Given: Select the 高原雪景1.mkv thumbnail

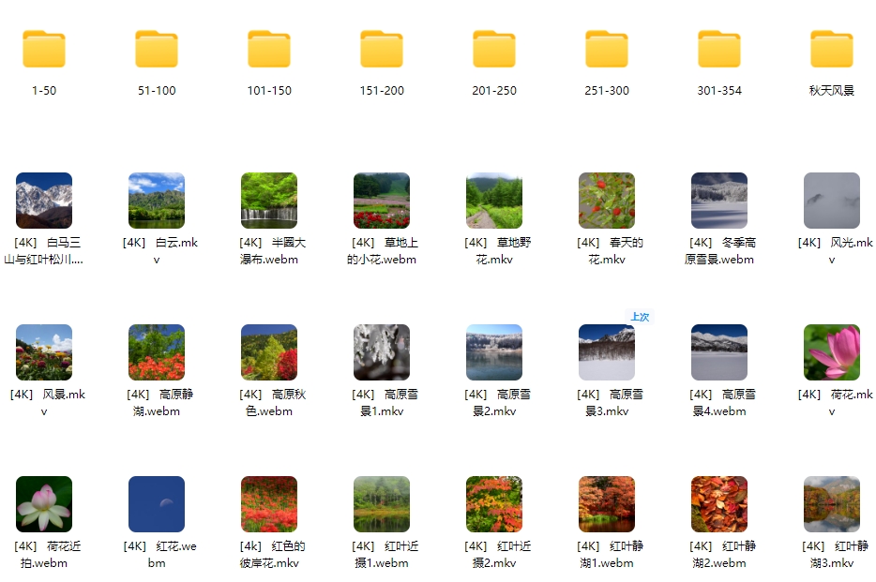Looking at the screenshot, I should (382, 352).
